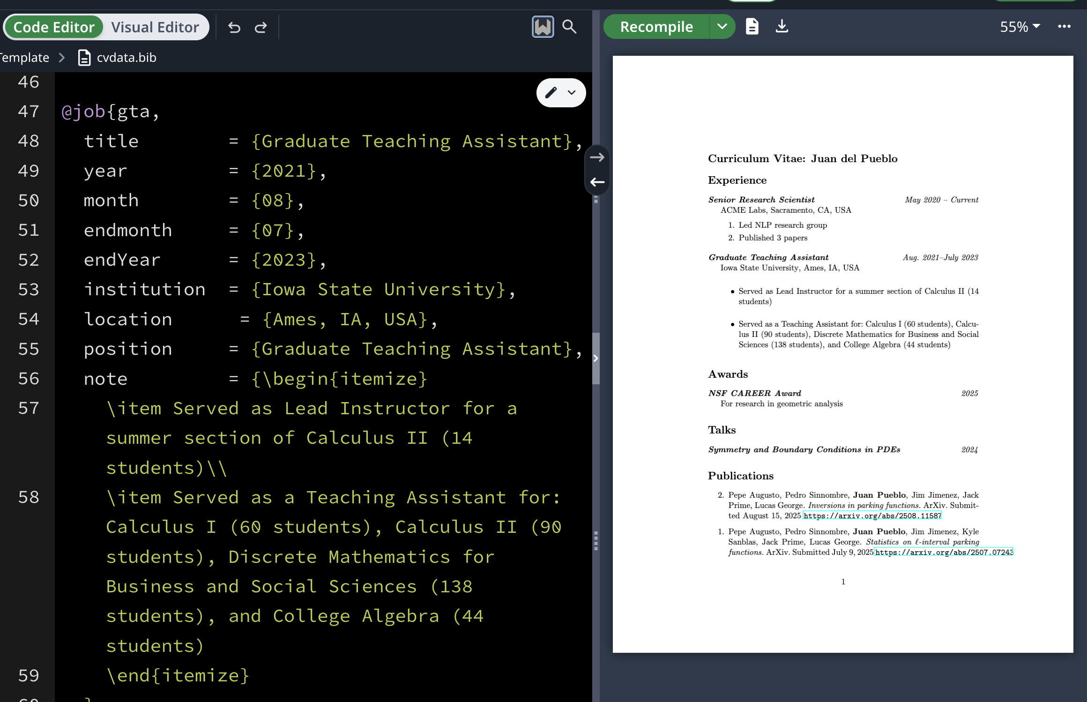1087x702 pixels.
Task: Download the compiled PDF
Action: click(782, 27)
